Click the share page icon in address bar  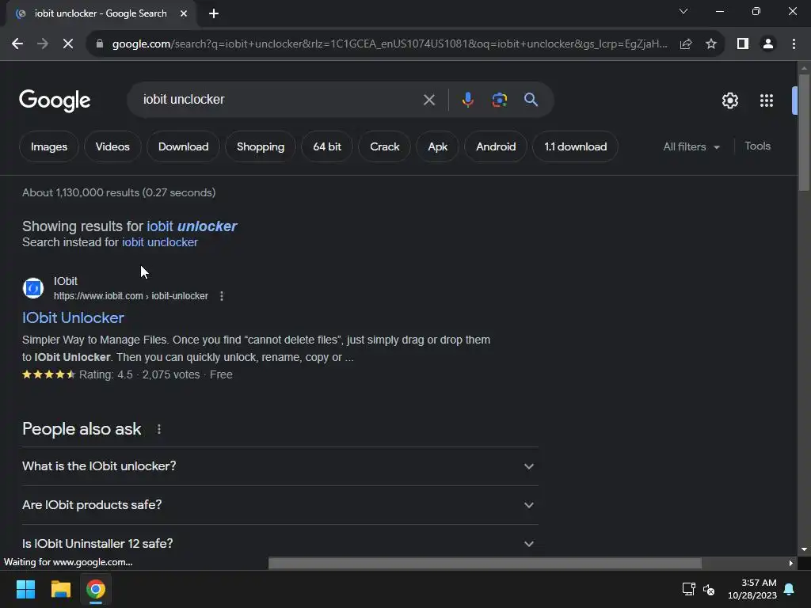[x=686, y=44]
